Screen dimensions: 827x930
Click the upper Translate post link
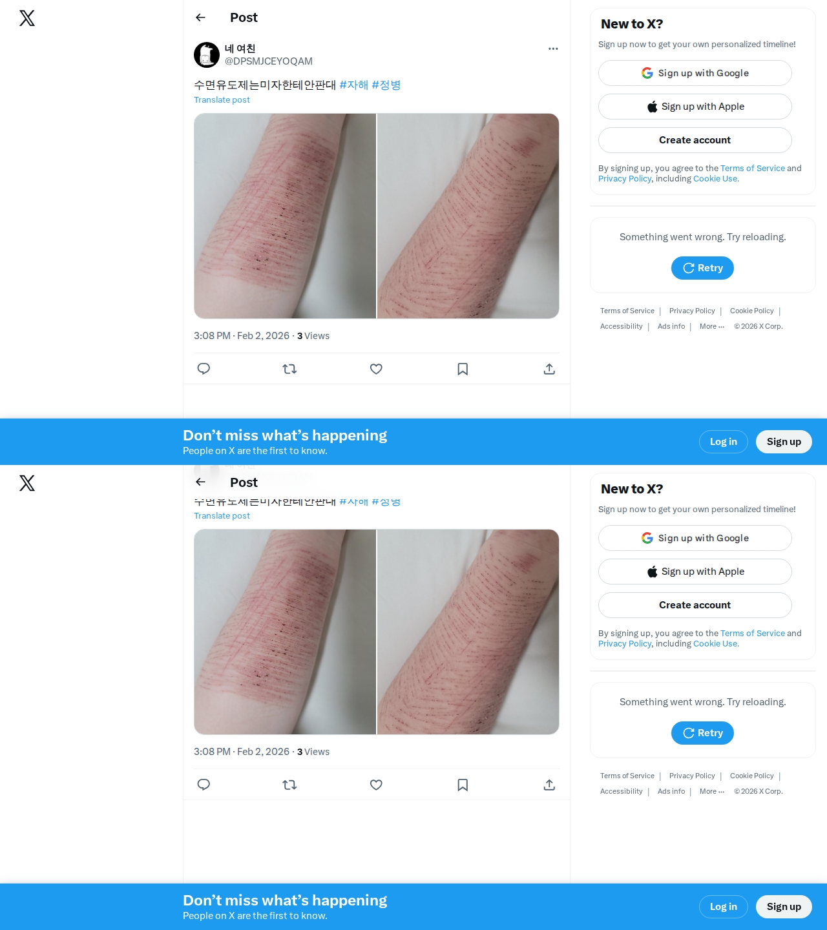coord(222,100)
